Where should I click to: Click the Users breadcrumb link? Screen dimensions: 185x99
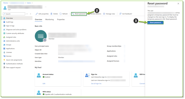click(29, 3)
